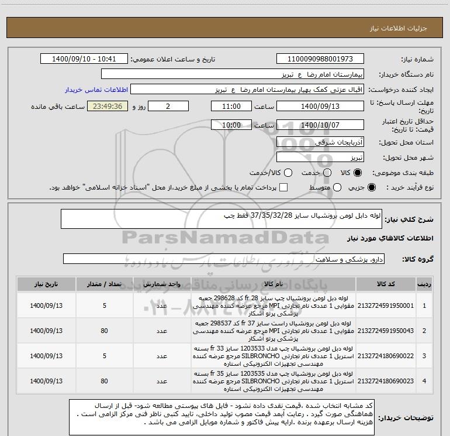The width and height of the screenshot is (450, 436).
Task: Click the کد کالا column header
Action: [386, 284]
